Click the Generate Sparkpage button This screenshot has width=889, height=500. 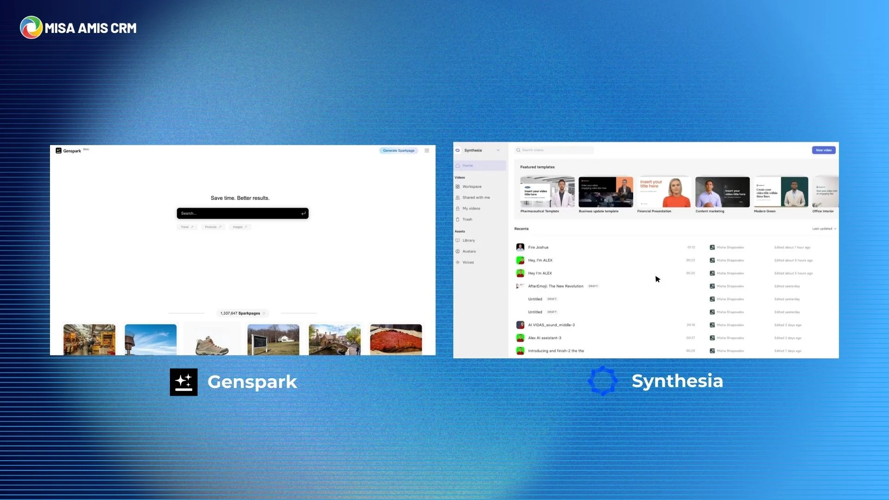399,150
